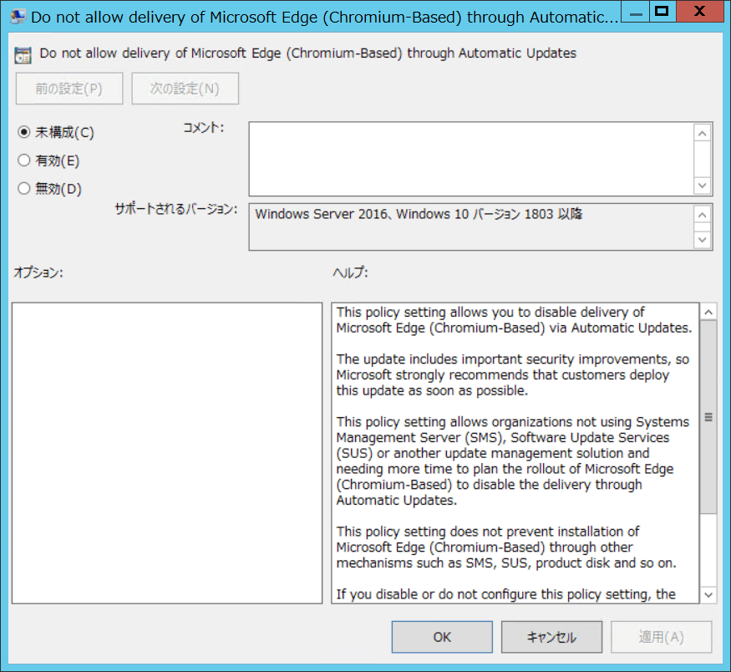Click the オプション label
This screenshot has width=731, height=672.
click(38, 272)
